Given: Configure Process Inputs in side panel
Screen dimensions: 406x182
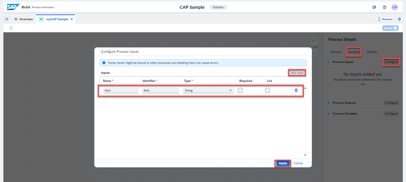Looking at the screenshot, I should pyautogui.click(x=391, y=62).
